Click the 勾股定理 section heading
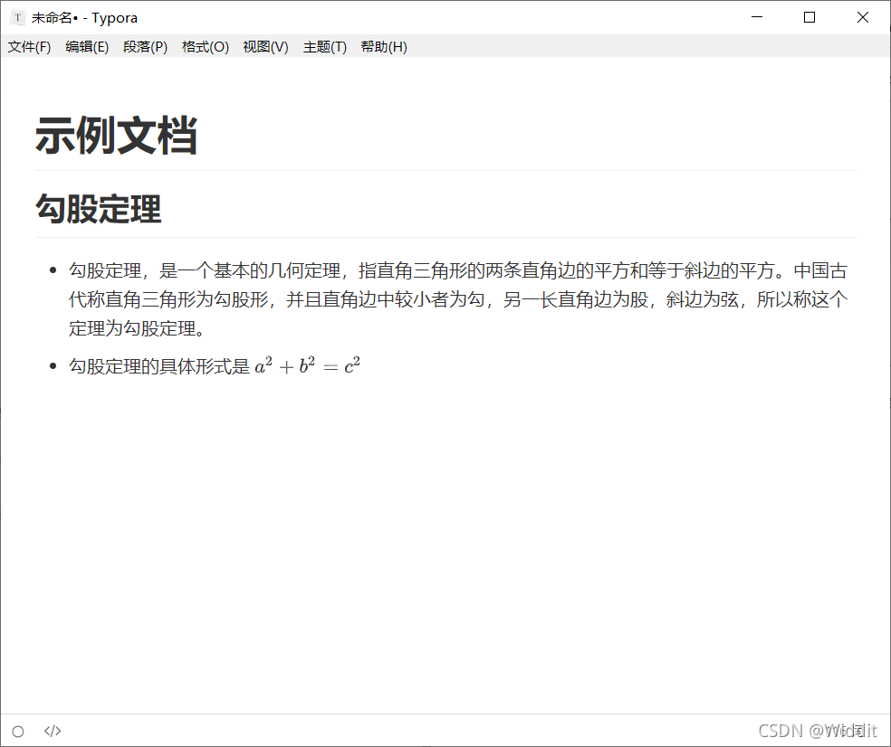Screen dimensions: 891x747 (x=98, y=209)
